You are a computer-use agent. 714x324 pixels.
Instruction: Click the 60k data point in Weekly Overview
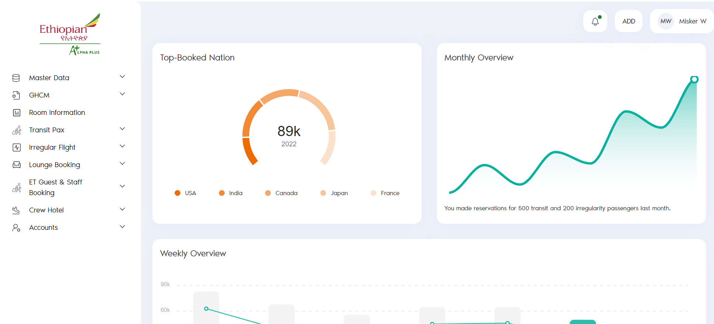(206, 309)
